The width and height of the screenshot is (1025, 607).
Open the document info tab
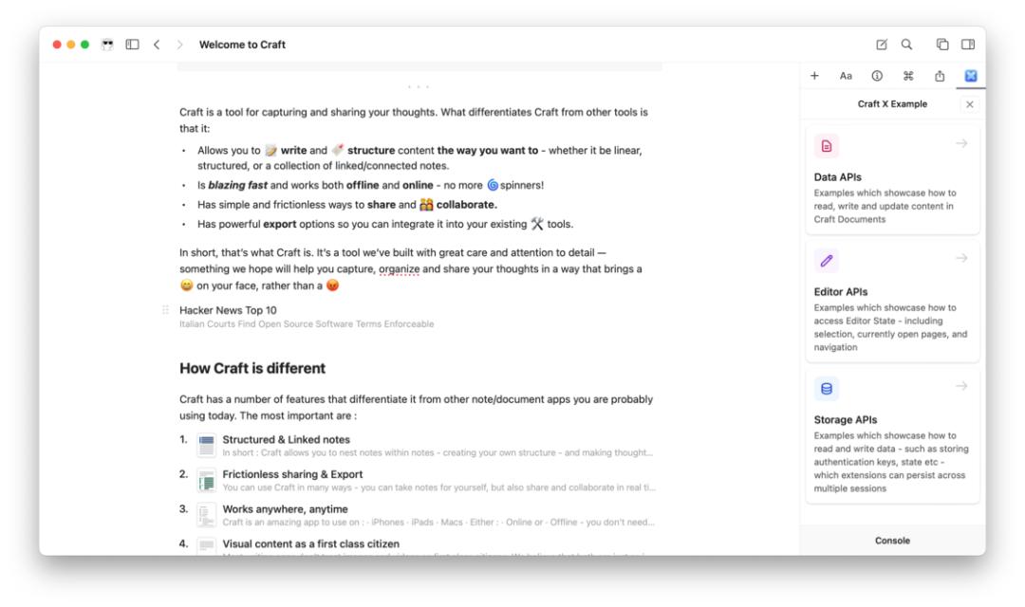(x=877, y=76)
